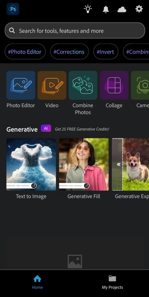The width and height of the screenshot is (149, 297).
Task: Tap the Photo Editor label
Action: click(21, 106)
